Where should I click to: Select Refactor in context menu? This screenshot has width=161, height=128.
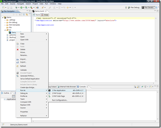(x=32, y=116)
